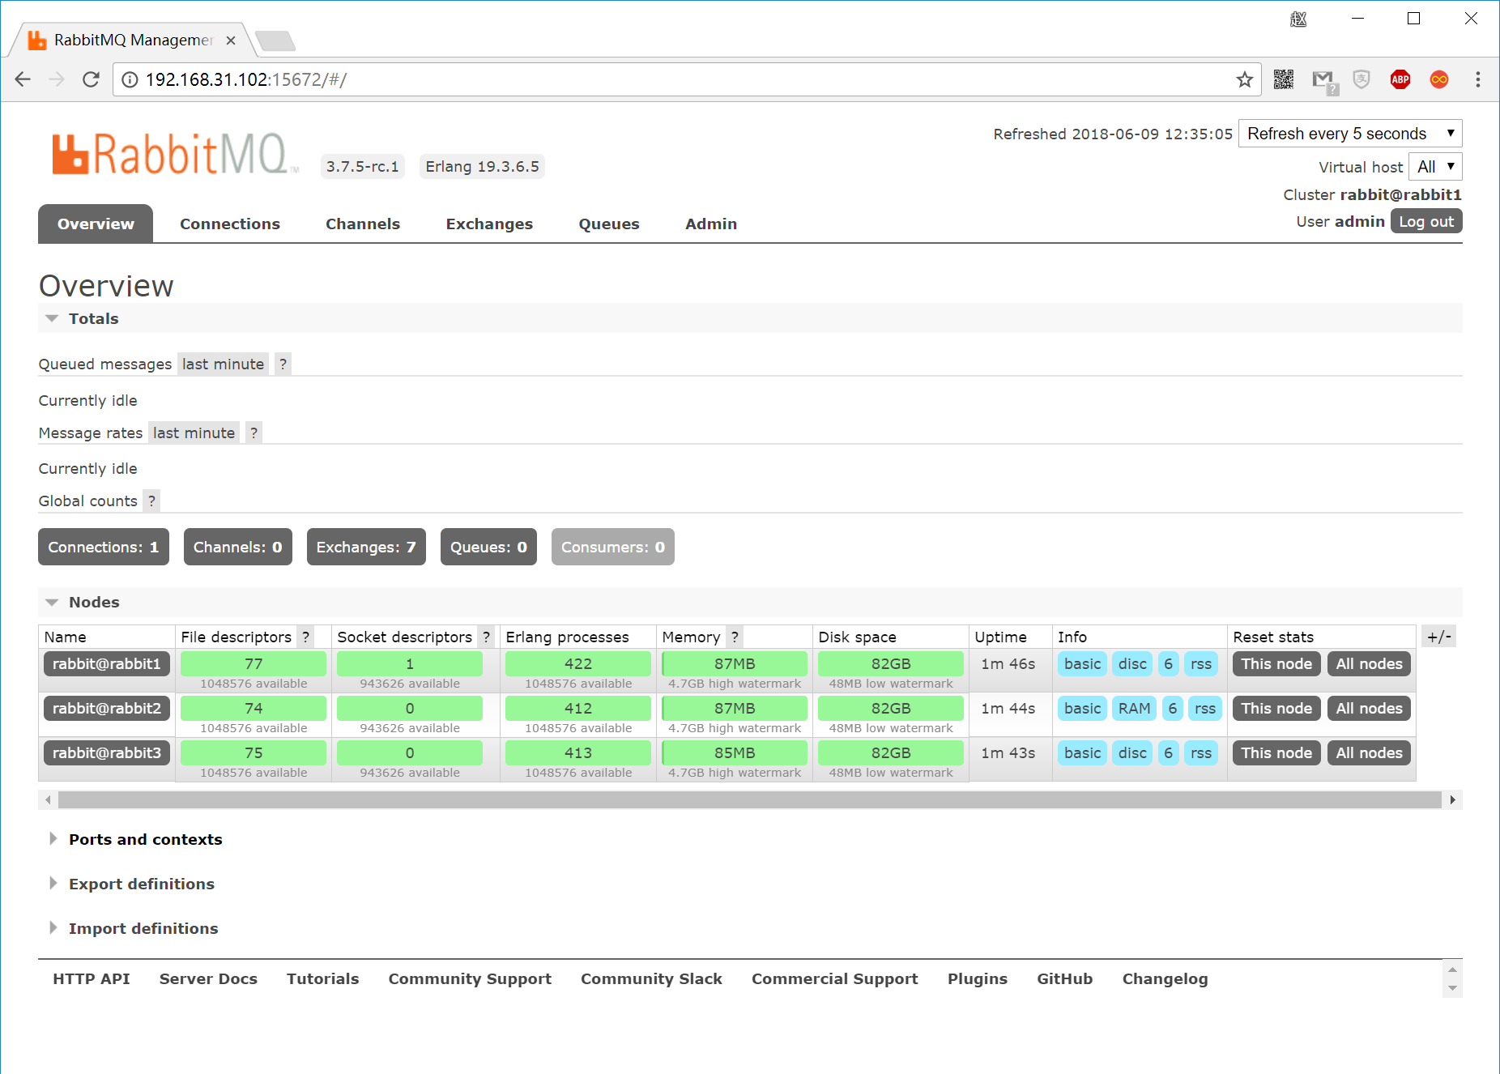Click the RAM tag for rabbit@rabbit2
The image size is (1500, 1074).
(1134, 708)
